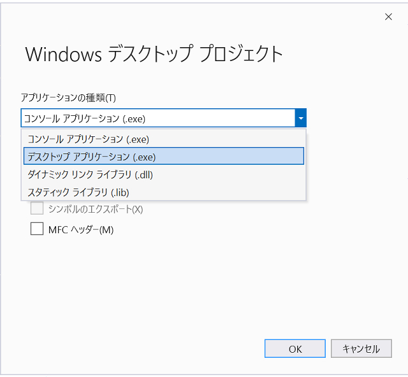Click the Windows デスクトップ プロジェクト heading
The width and height of the screenshot is (408, 377).
[154, 54]
